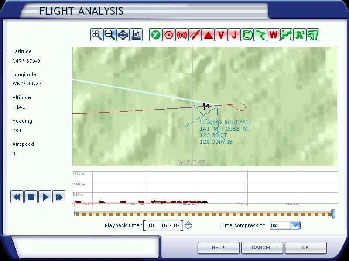
Task: Zoom out on the flight map
Action: 110,35
